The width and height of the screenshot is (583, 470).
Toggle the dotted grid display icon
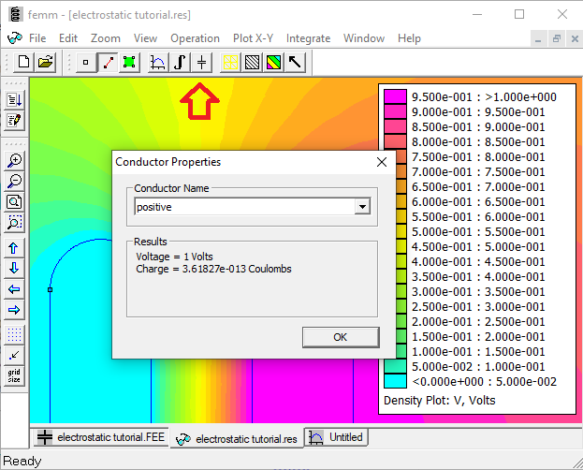tap(14, 335)
